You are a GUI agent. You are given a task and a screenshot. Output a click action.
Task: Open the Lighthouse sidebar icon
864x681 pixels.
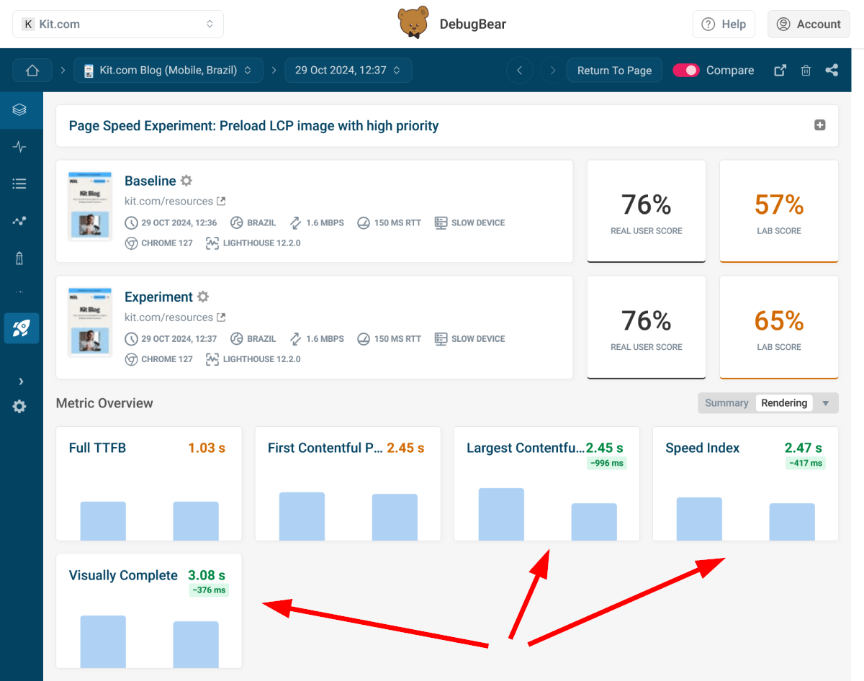[19, 258]
